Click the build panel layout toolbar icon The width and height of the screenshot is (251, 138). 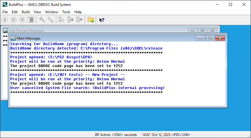point(30,20)
